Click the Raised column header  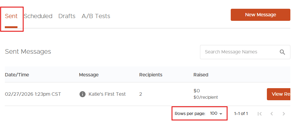[x=201, y=75]
